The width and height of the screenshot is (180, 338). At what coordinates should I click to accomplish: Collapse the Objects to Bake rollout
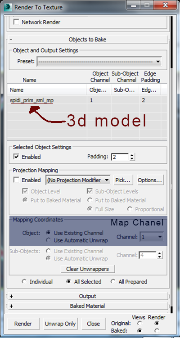pyautogui.click(x=88, y=40)
